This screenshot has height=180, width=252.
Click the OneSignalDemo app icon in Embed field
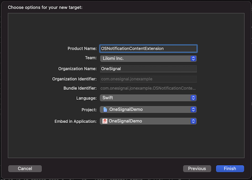[105, 121]
